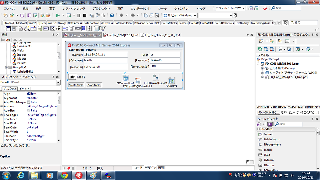The height and width of the screenshot is (180, 320).
Task: Select FDQuery1 component on the form
Action: coord(171,81)
